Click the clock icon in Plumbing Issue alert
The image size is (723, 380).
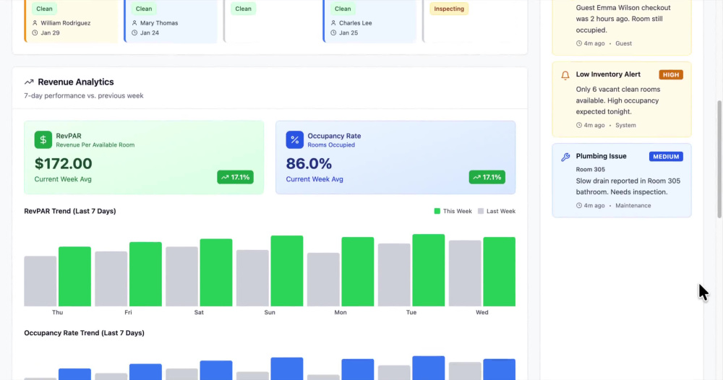(x=578, y=205)
